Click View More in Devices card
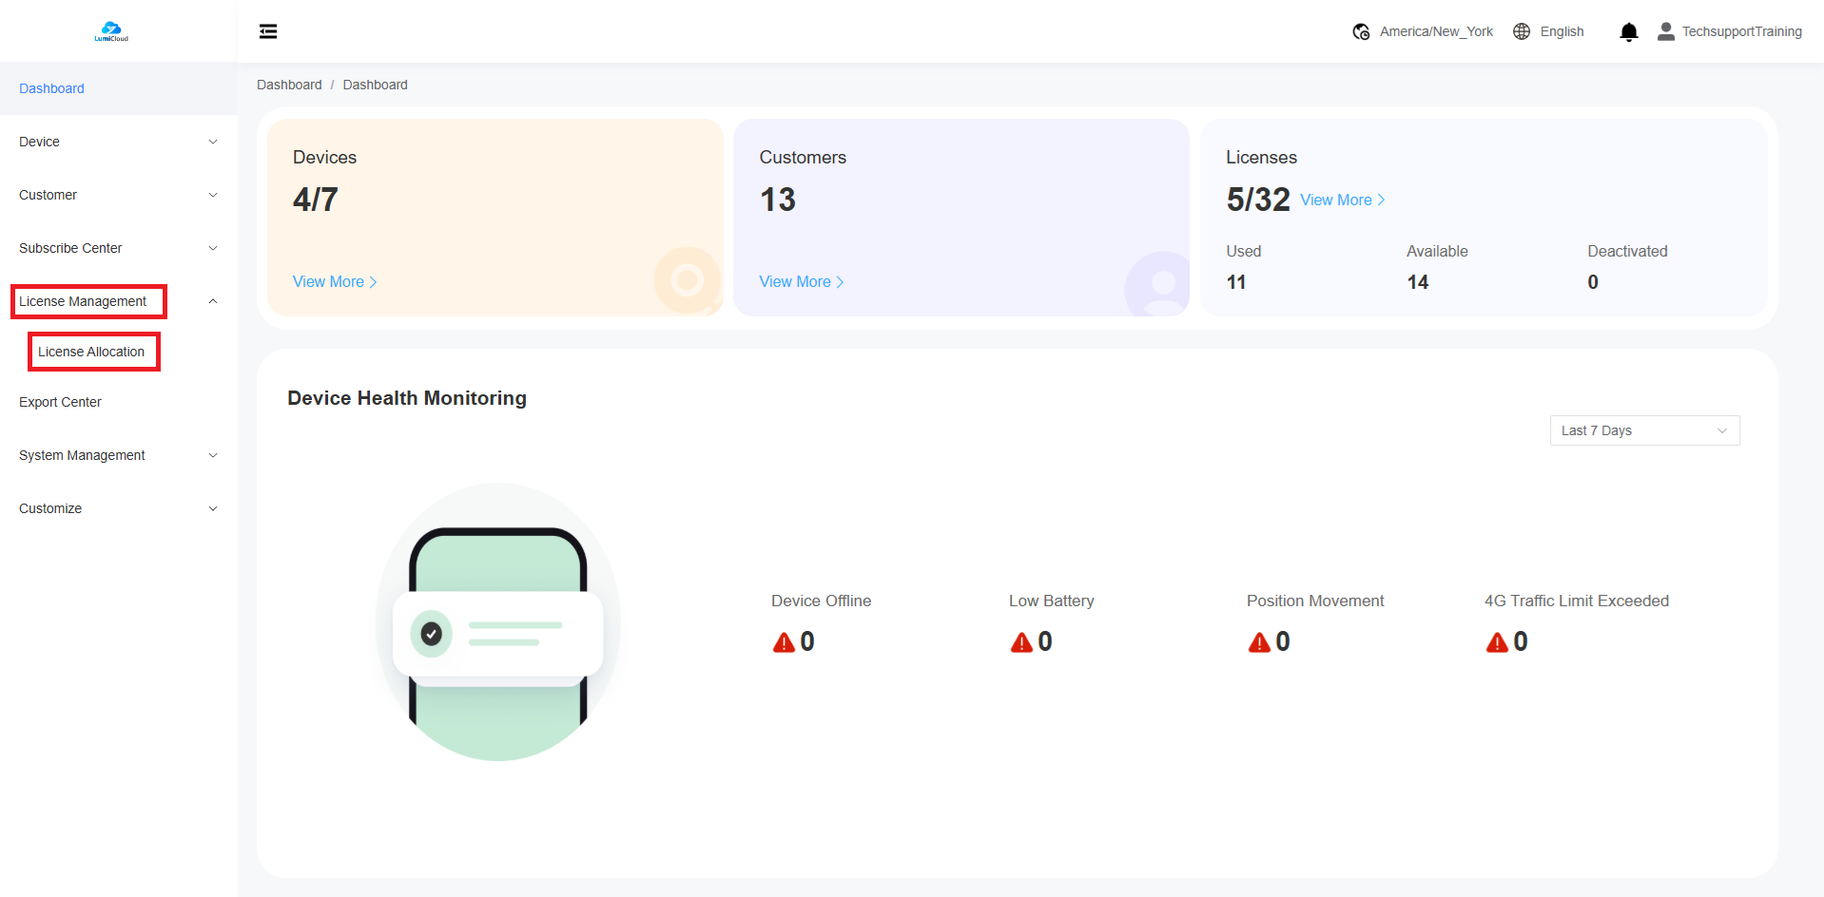This screenshot has height=897, width=1824. coord(334,282)
